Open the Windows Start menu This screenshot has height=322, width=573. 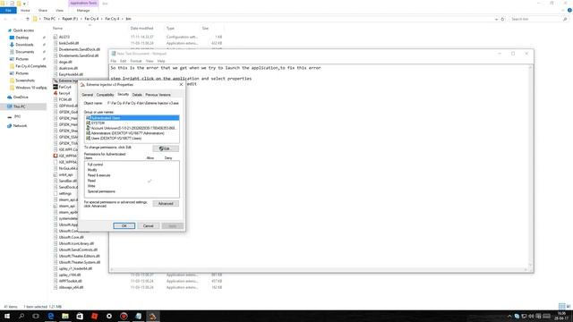[x=7, y=316]
